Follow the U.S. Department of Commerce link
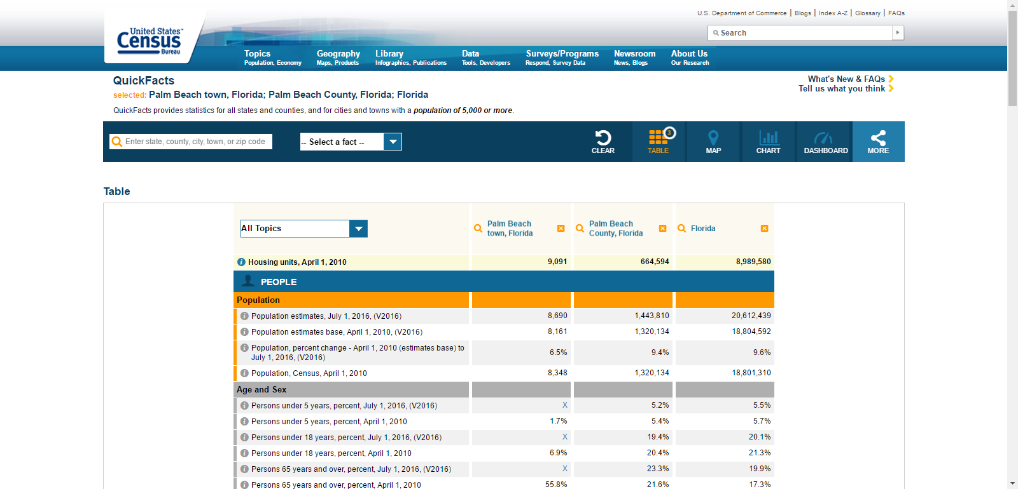Viewport: 1018px width, 489px height. (742, 13)
